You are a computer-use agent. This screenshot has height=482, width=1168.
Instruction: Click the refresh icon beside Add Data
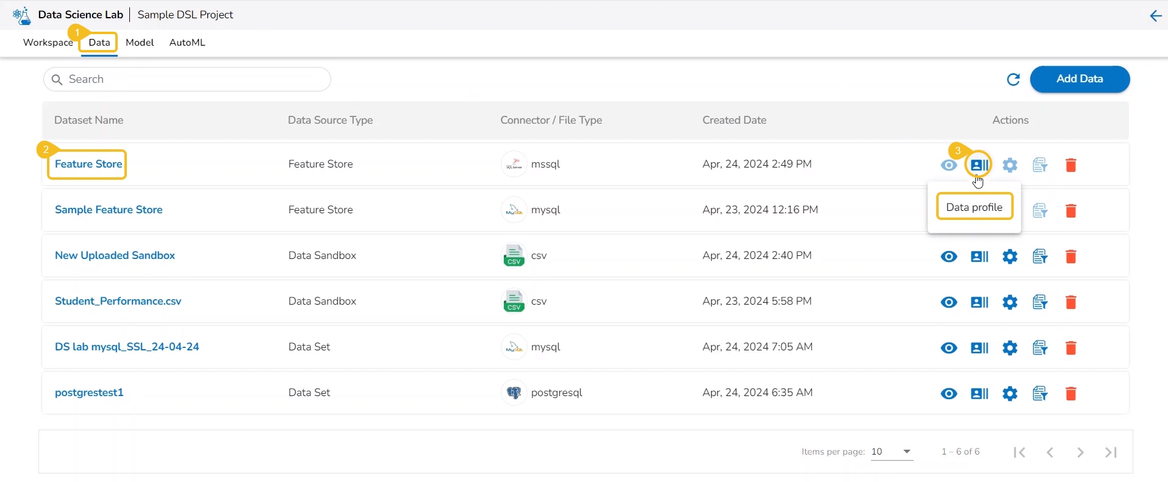click(x=1013, y=80)
